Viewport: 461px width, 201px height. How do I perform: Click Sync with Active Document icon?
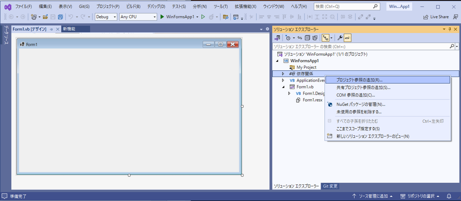300,38
